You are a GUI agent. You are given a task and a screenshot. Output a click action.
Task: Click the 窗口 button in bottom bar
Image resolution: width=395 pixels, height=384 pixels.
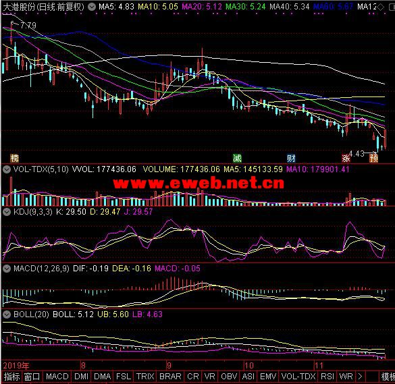(x=32, y=377)
